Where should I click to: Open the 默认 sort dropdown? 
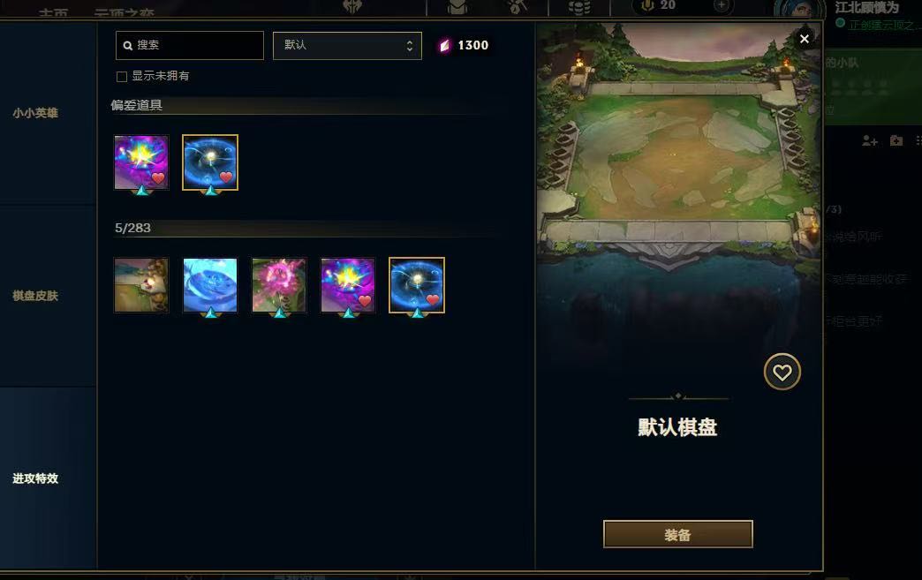coord(347,46)
